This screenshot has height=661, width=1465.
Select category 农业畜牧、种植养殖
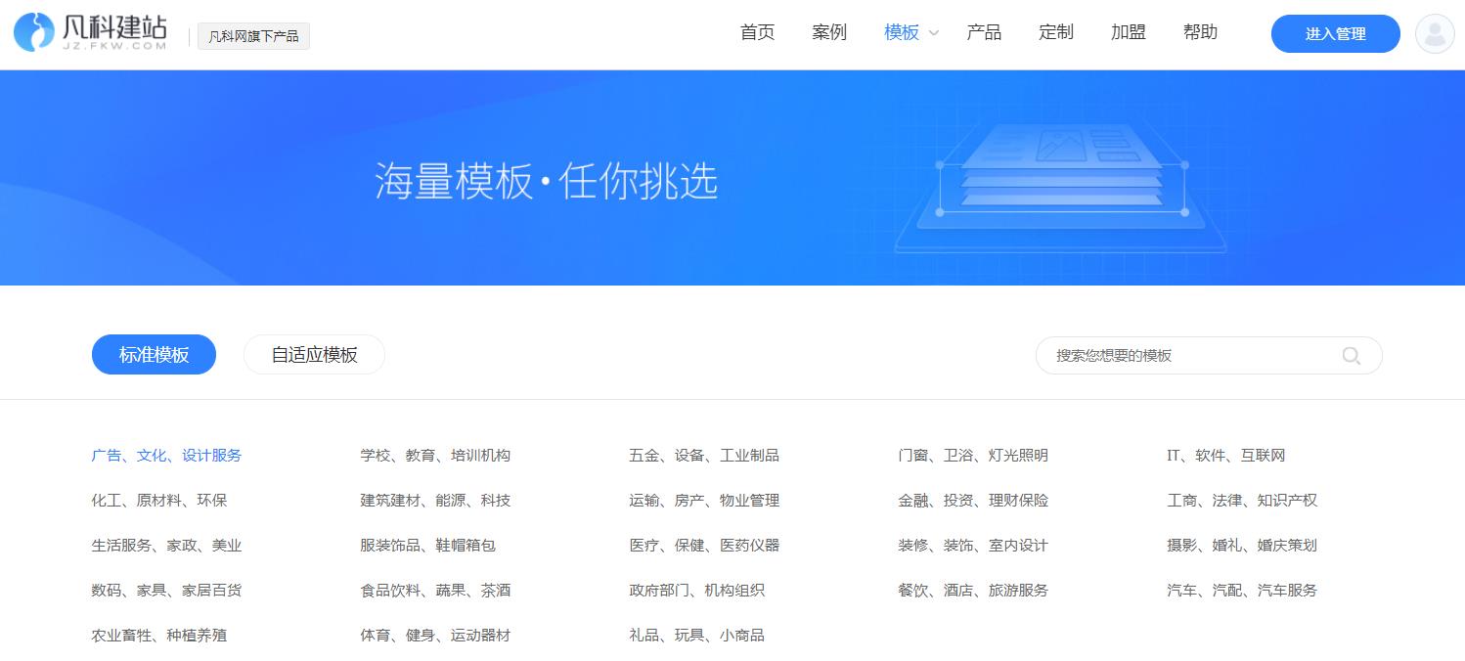159,636
